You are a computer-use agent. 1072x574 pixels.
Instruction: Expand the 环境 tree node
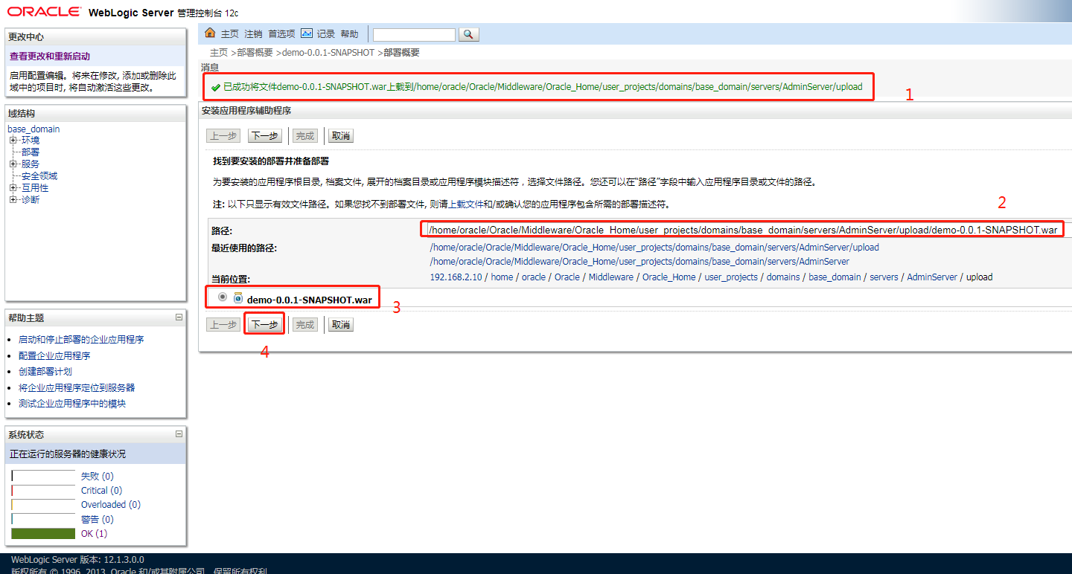[13, 141]
